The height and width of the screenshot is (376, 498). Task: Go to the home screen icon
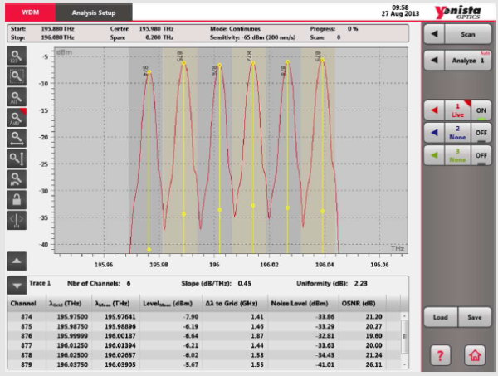(x=473, y=354)
